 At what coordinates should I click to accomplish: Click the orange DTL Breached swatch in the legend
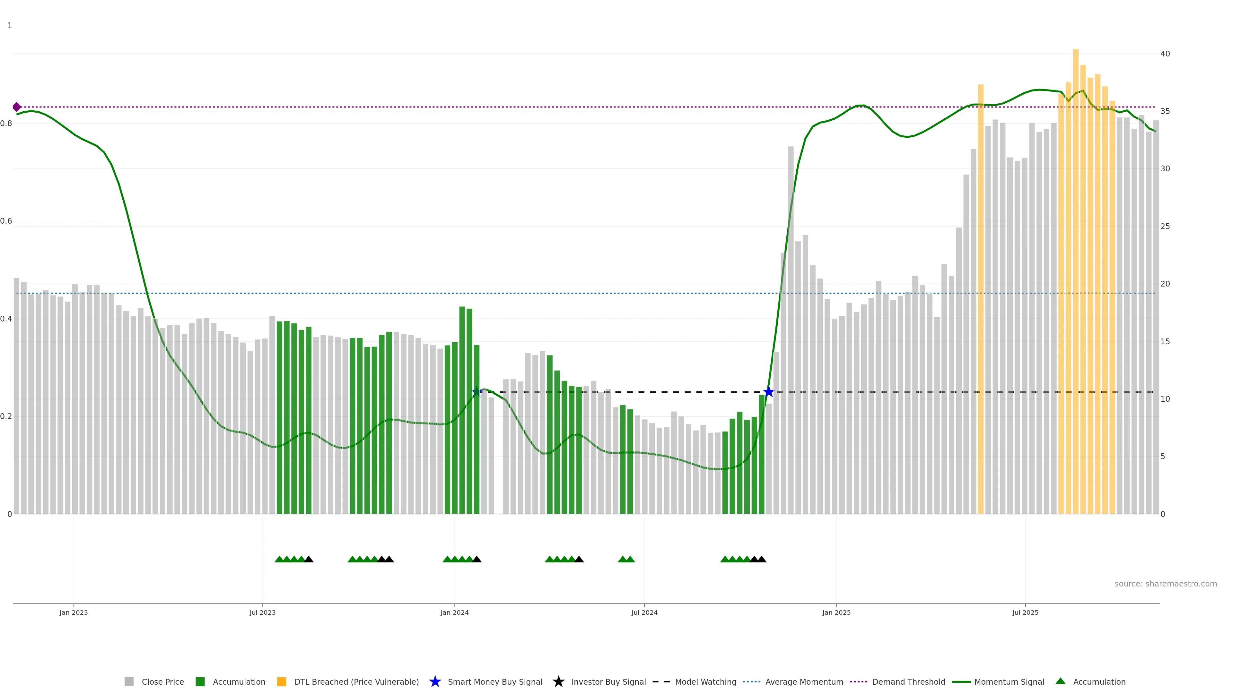282,681
